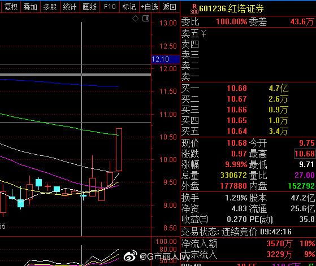Click the 流通 value 25.6亿
This screenshot has width=316, height=266.
(x=302, y=208)
